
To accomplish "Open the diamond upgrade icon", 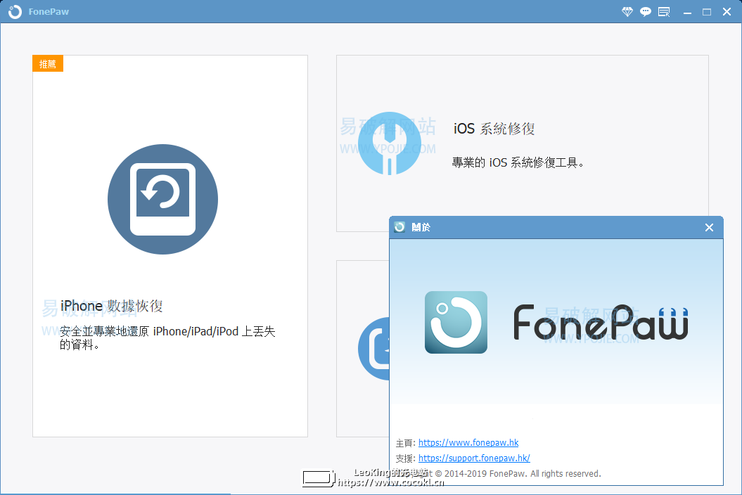I will [627, 12].
